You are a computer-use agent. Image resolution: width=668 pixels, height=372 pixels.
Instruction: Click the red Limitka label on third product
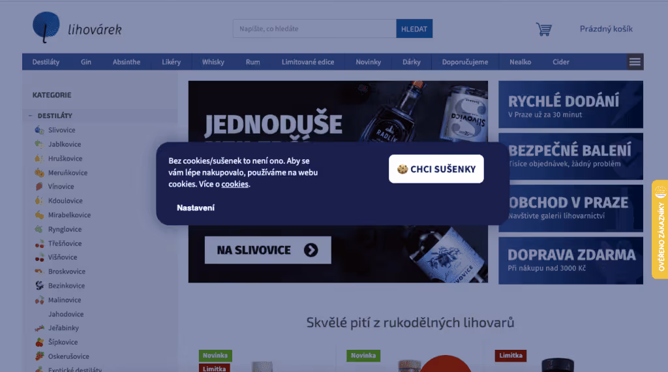(x=510, y=356)
